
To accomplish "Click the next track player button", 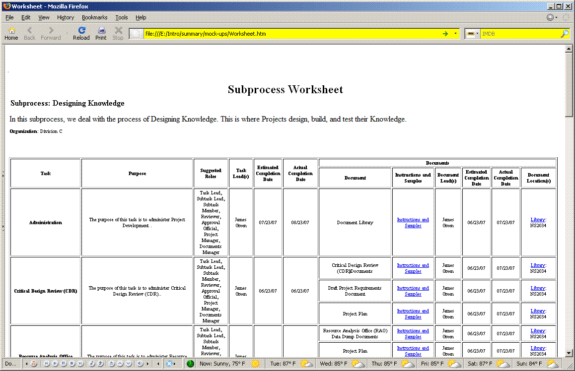I will click(x=80, y=364).
